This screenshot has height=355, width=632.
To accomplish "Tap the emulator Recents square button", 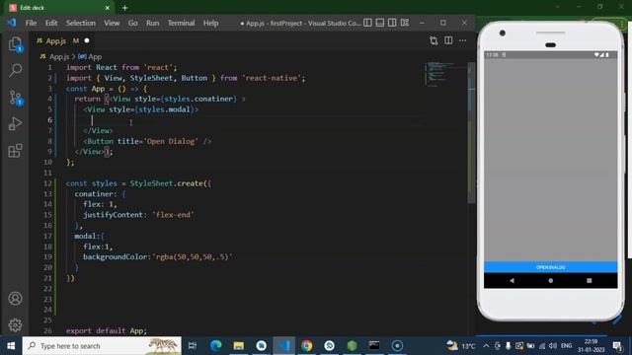I will pos(590,280).
